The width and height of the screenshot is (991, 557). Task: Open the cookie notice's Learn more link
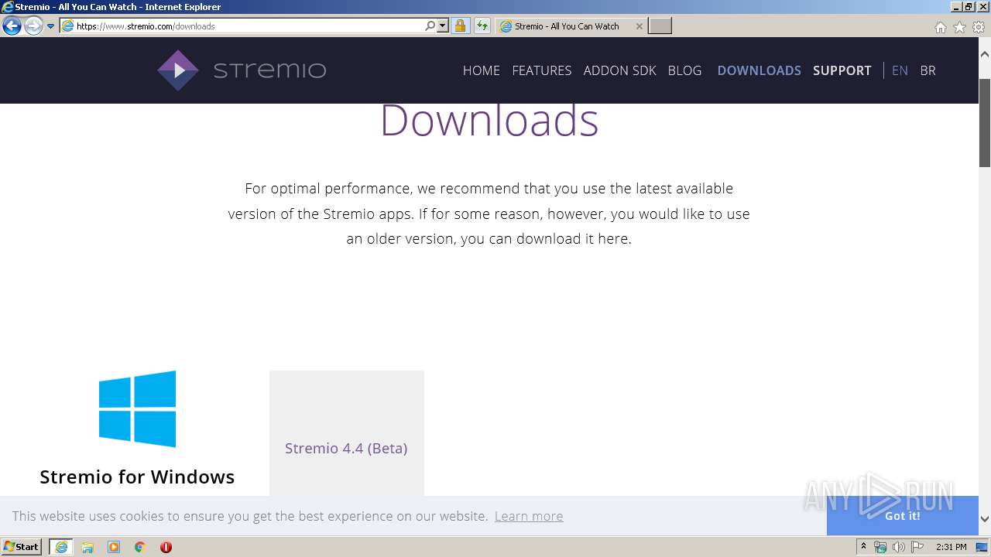coord(529,516)
